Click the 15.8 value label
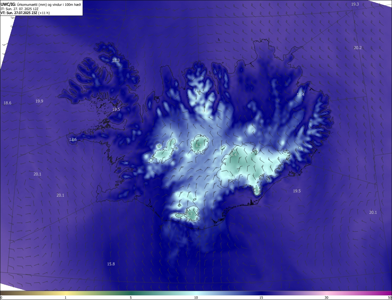The width and height of the screenshot is (392, 300). coord(111,264)
